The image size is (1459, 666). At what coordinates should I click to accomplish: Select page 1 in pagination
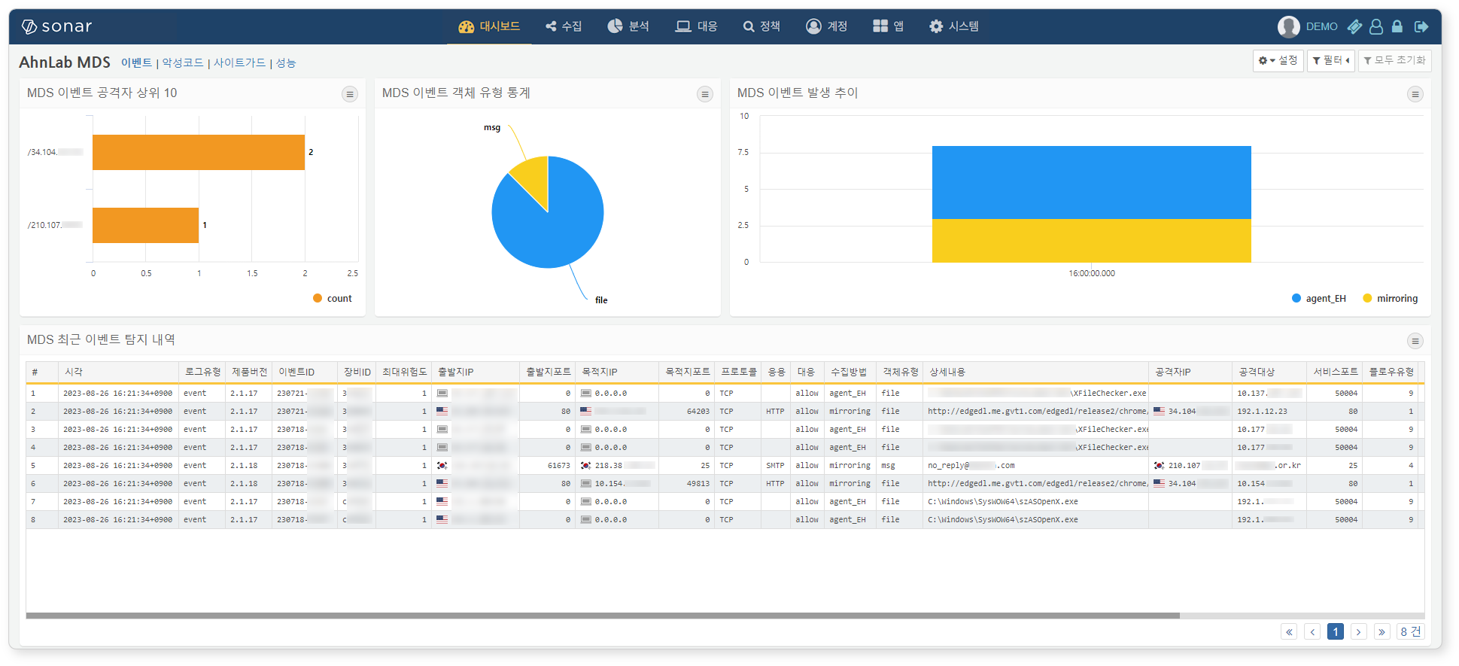(x=1336, y=631)
